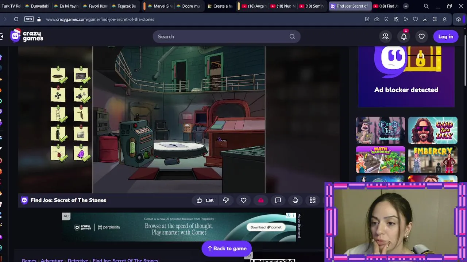Screen dimensions: 467x262
Task: Select the purple gem item note in game
Action: 81,154
